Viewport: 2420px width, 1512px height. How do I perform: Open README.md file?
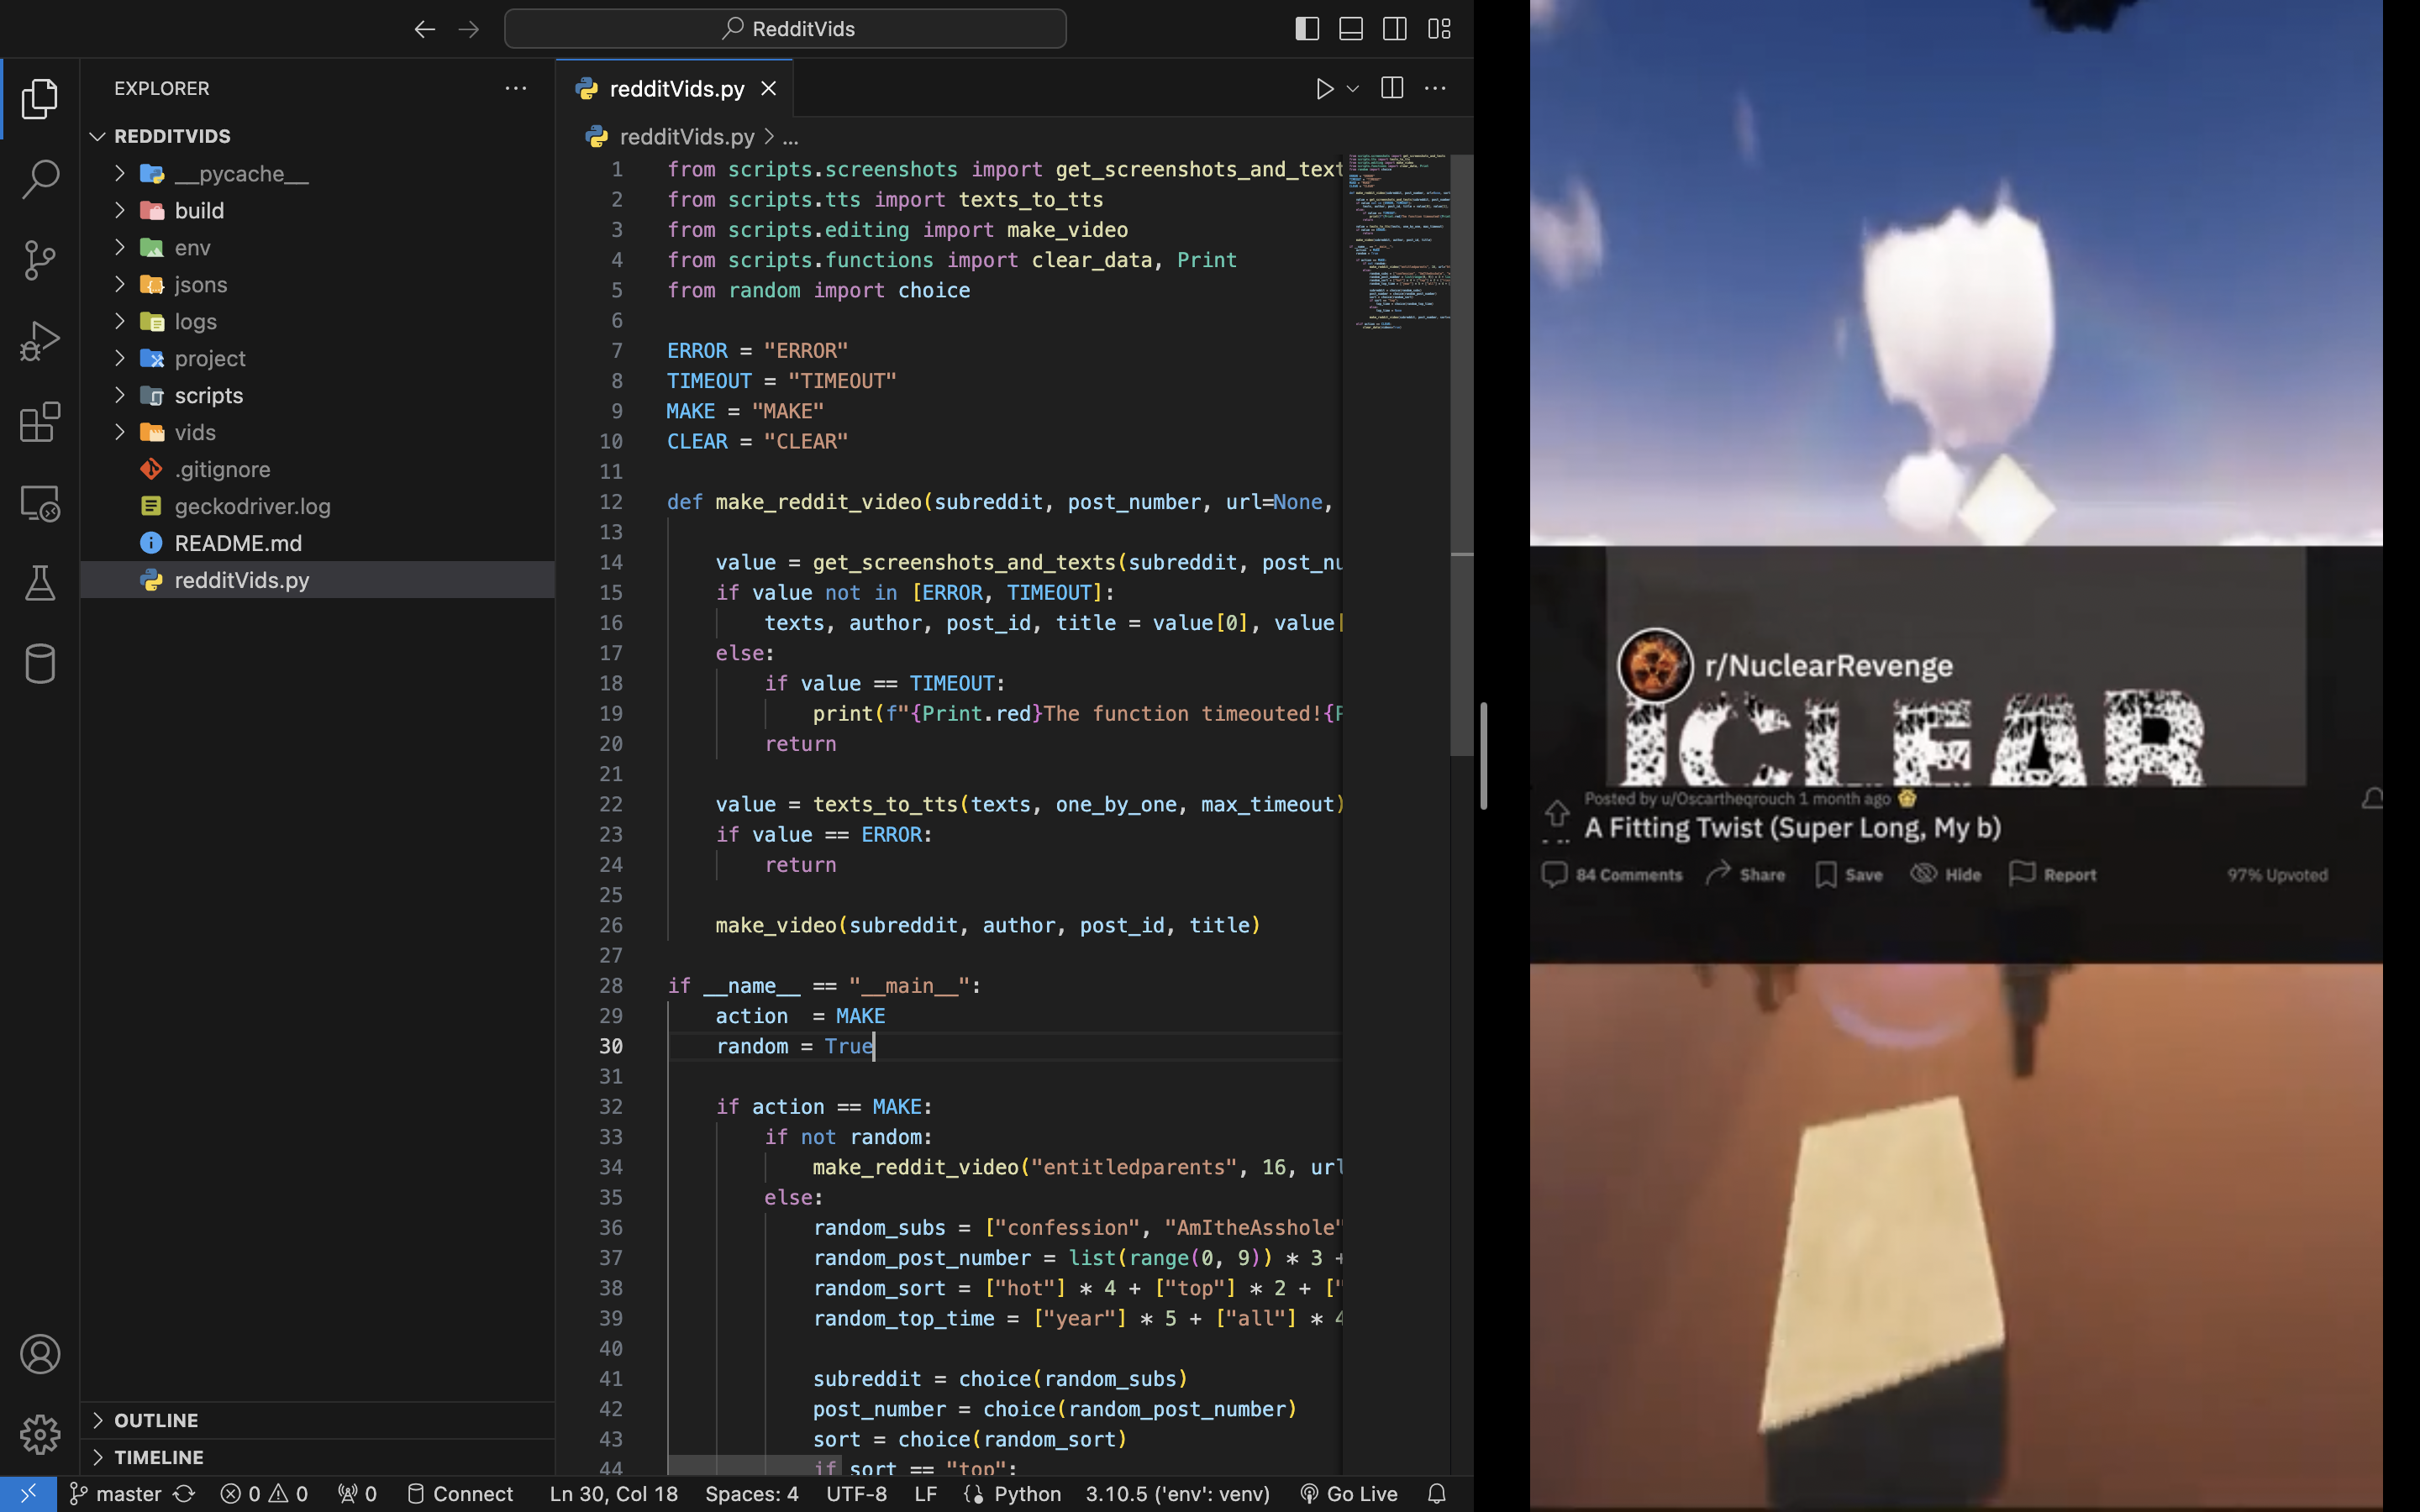click(317, 543)
